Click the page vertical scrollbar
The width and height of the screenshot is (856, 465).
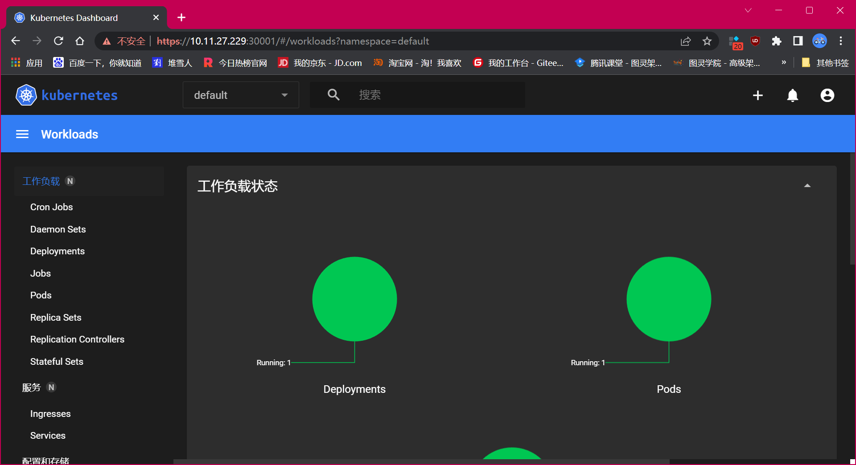click(x=852, y=209)
